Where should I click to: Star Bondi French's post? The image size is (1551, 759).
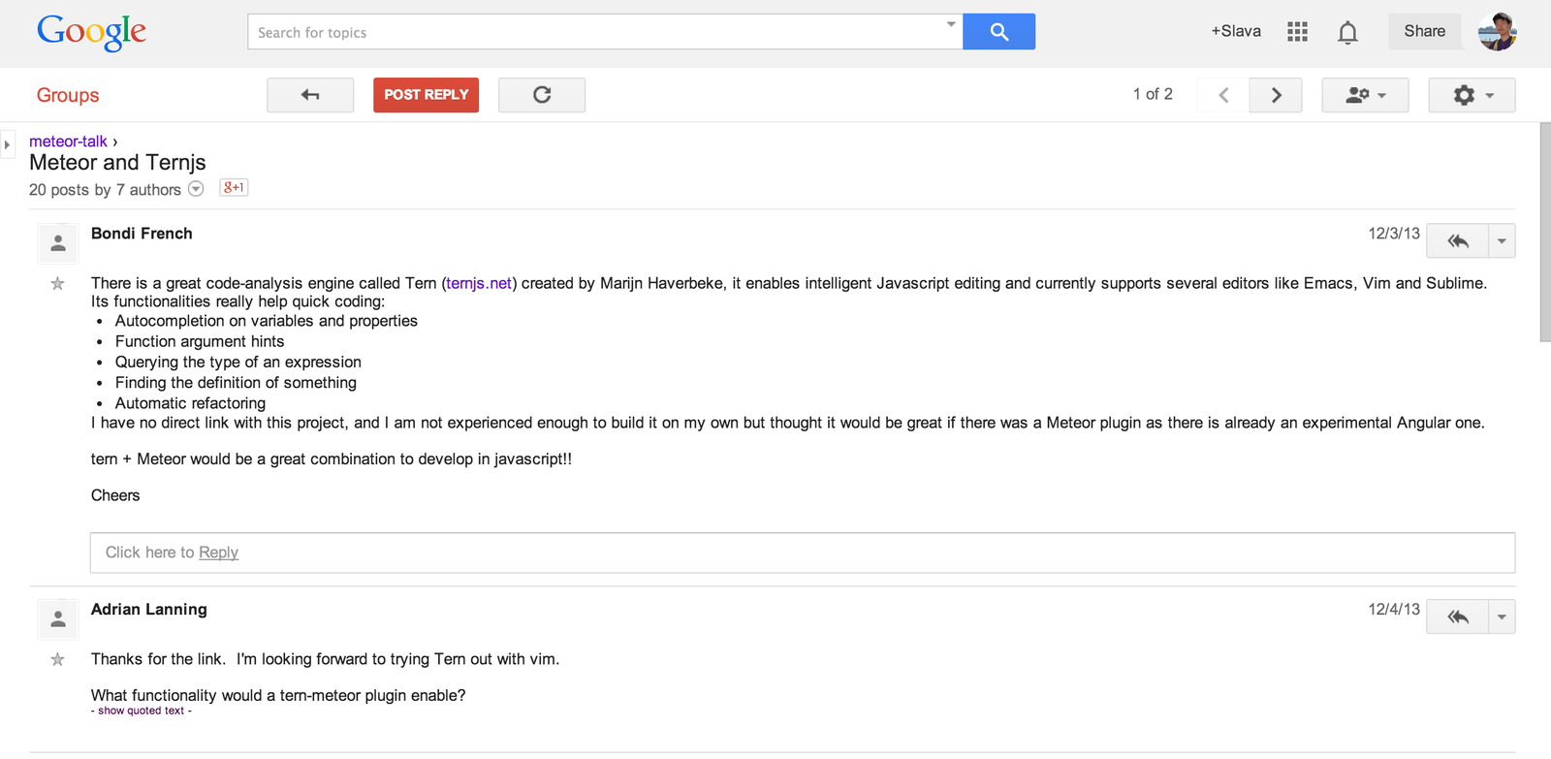(x=58, y=284)
